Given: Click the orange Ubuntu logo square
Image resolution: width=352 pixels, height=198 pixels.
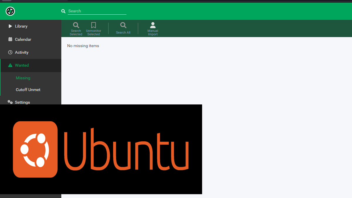Looking at the screenshot, I should tap(35, 149).
